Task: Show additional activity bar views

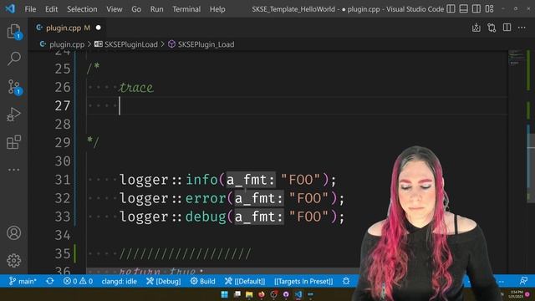Action: click(x=13, y=170)
